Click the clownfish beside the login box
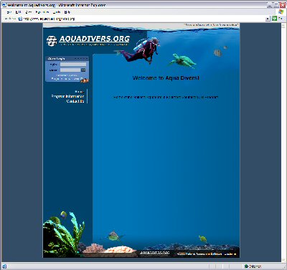The width and height of the screenshot is (287, 270). tap(85, 80)
